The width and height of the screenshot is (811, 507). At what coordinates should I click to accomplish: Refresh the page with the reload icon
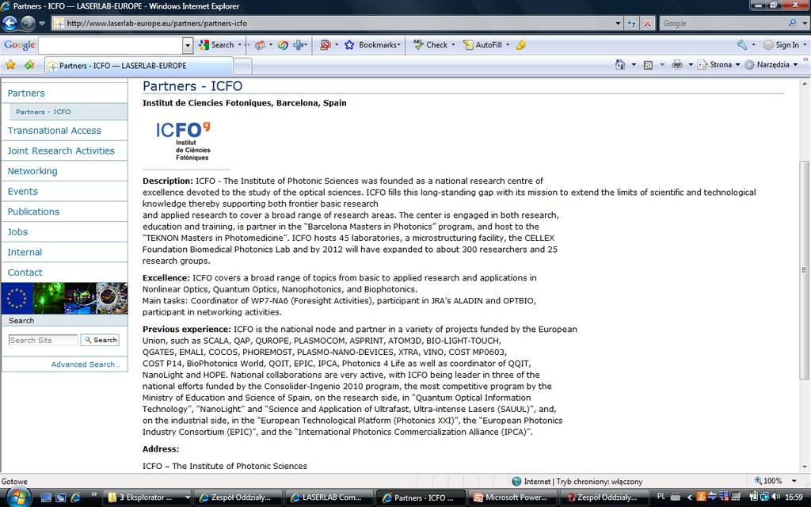coord(631,23)
